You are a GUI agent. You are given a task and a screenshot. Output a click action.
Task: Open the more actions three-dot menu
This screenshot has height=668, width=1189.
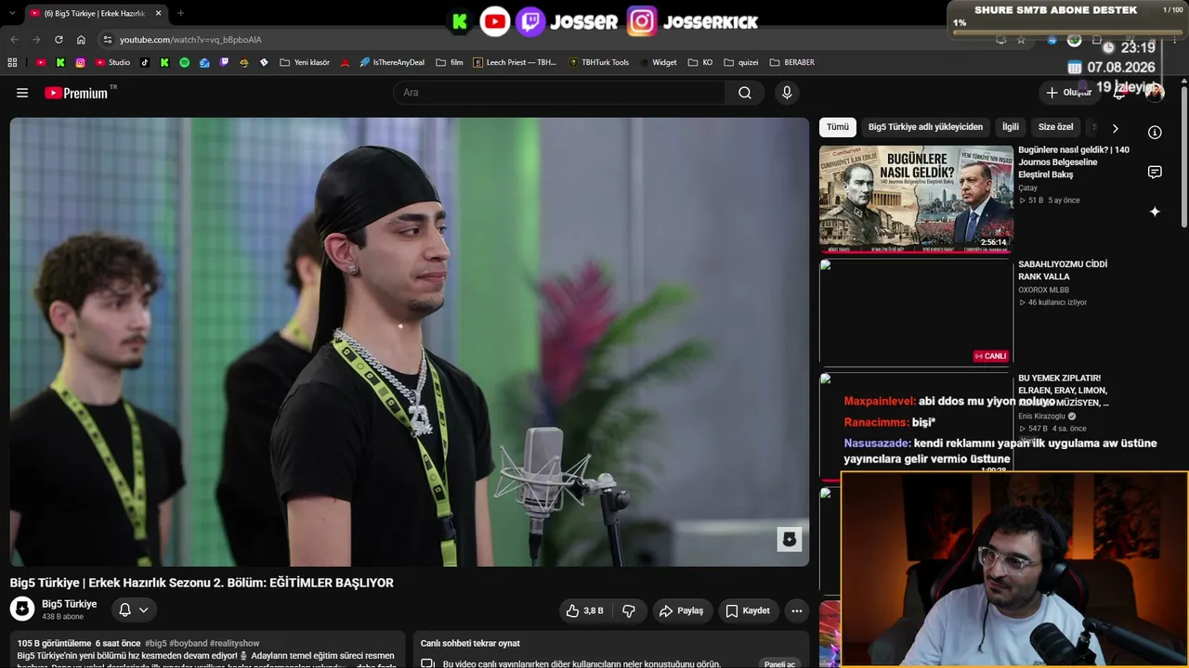tap(796, 610)
